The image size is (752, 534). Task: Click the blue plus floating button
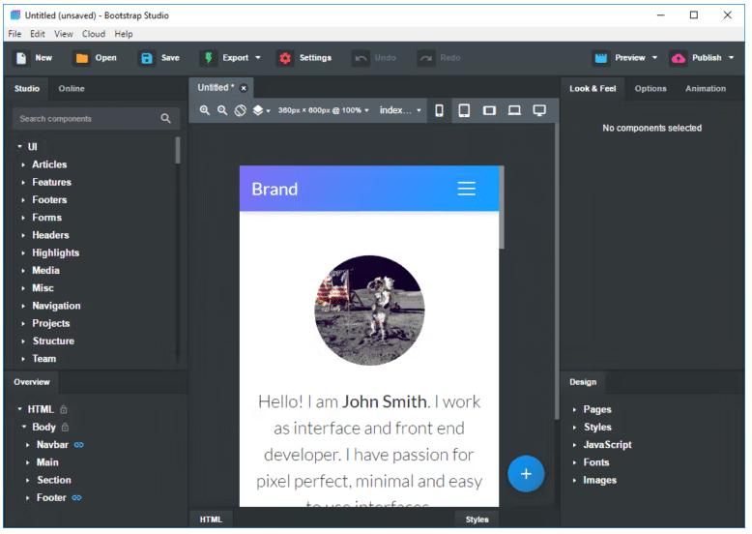[x=526, y=473]
